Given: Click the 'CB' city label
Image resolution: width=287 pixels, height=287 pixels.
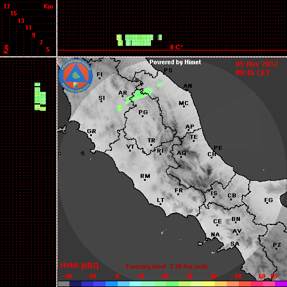Looking at the screenshot, I should pyautogui.click(x=232, y=196).
